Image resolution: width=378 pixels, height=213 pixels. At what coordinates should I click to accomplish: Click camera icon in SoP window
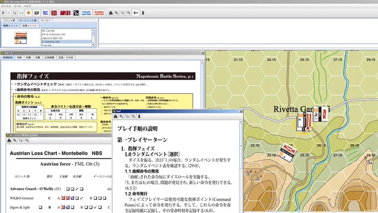pos(116,116)
